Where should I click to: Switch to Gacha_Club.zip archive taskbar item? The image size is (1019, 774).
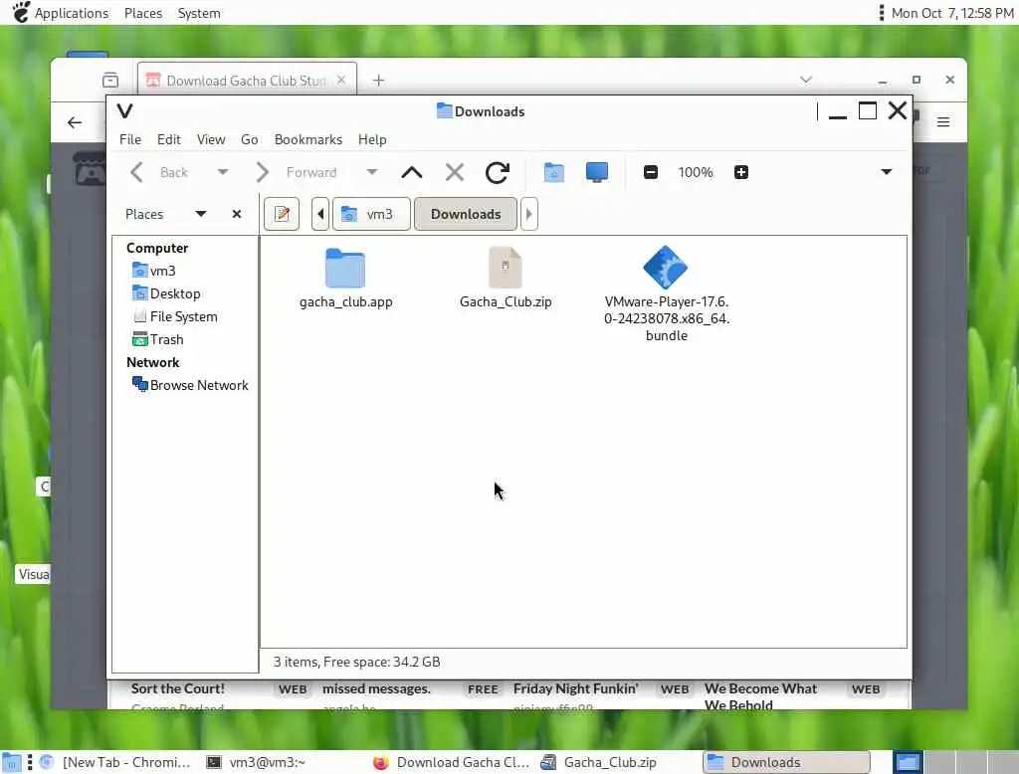coord(600,762)
